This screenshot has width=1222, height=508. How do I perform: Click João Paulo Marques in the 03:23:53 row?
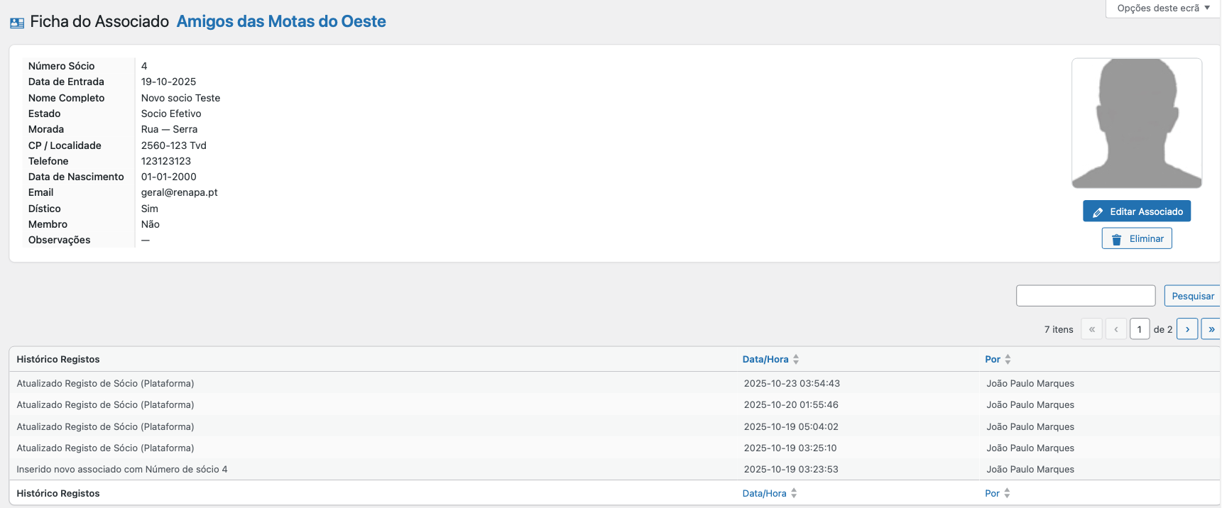pyautogui.click(x=1030, y=469)
